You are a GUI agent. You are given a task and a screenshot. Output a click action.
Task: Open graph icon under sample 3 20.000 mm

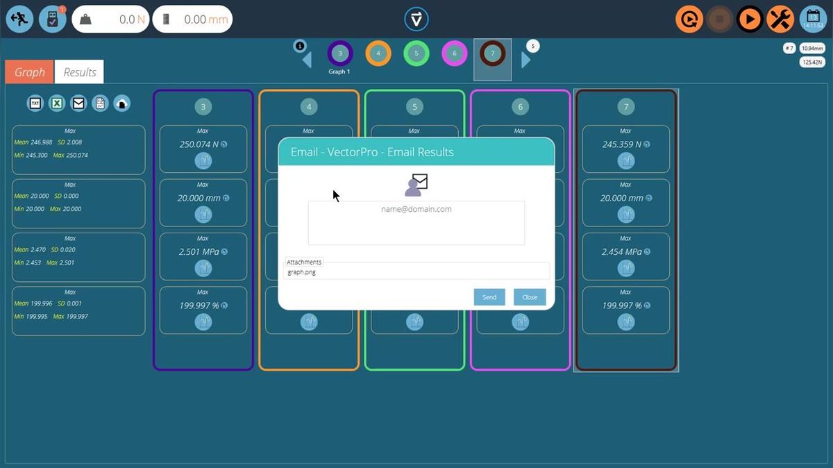click(x=203, y=215)
